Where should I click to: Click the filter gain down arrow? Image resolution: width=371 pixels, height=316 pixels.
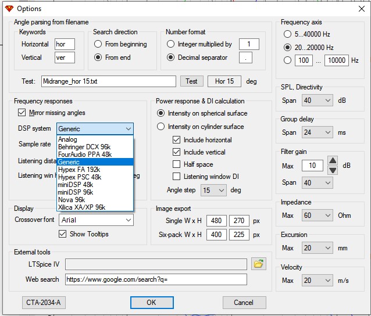pyautogui.click(x=332, y=170)
